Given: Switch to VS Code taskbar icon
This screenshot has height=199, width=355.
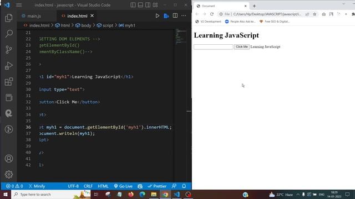Looking at the screenshot, I should [x=176, y=195].
